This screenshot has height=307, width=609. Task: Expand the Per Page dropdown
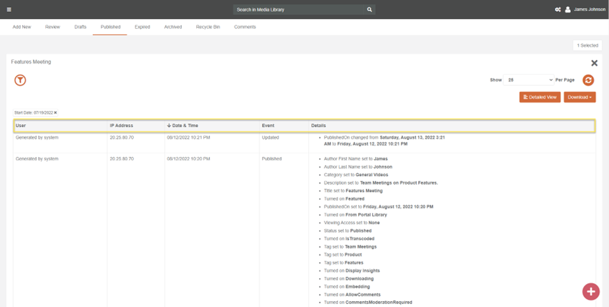[x=530, y=80]
